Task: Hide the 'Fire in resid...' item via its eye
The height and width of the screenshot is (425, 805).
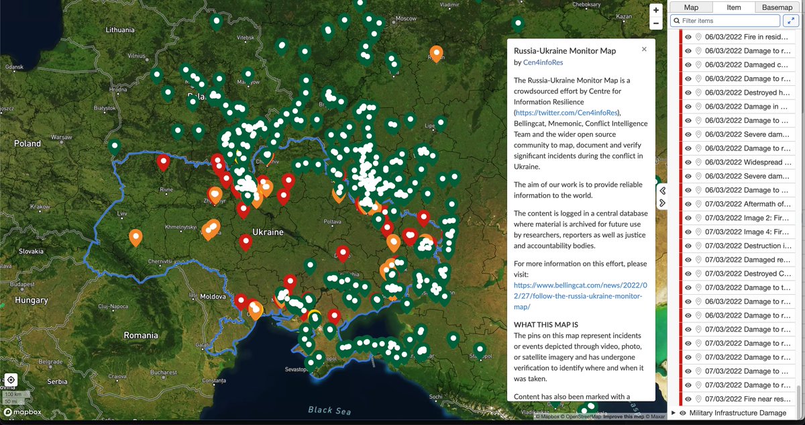Action: [x=688, y=37]
